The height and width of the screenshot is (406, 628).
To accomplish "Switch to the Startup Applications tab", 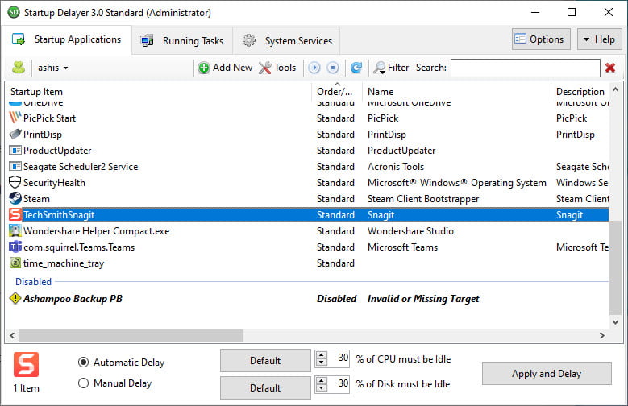I will point(66,39).
